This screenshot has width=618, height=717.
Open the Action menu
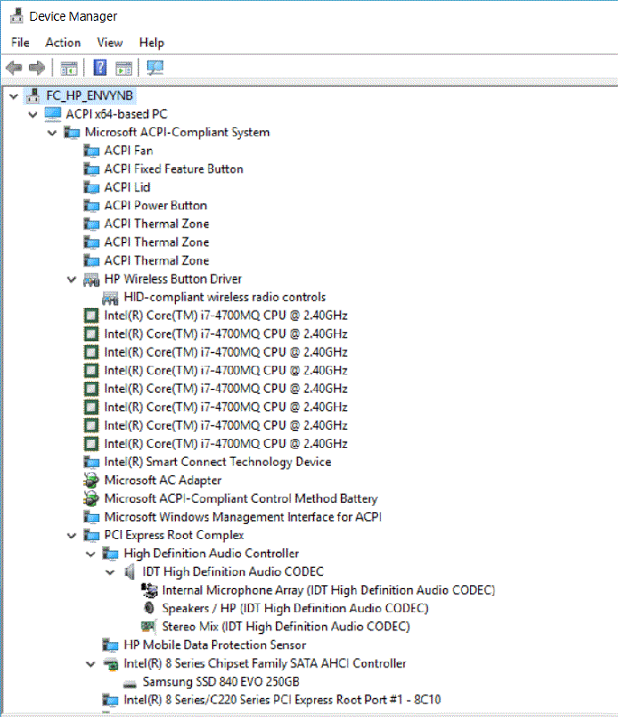pos(63,42)
